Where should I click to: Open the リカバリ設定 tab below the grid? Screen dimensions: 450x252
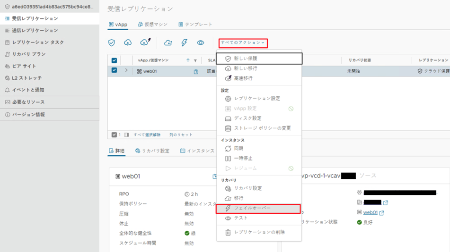152,151
